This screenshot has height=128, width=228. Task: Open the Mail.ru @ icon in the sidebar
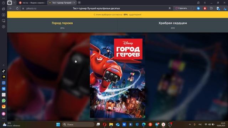click(x=4, y=83)
